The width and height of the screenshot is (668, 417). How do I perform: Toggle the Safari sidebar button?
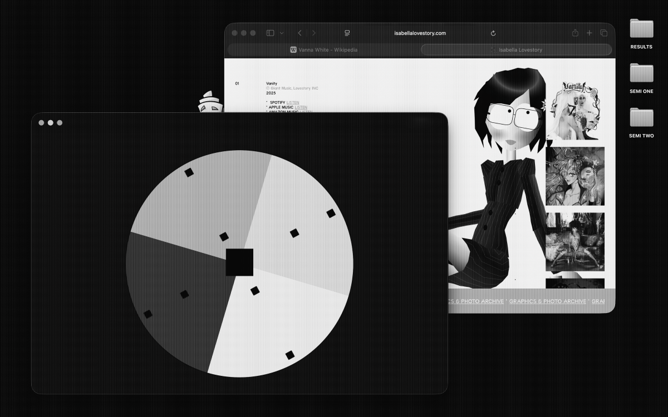click(270, 33)
